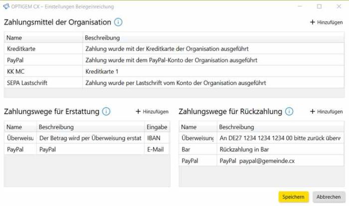
Task: Click info icon next to Zahlungsmittel der Organisation
Action: pyautogui.click(x=118, y=22)
